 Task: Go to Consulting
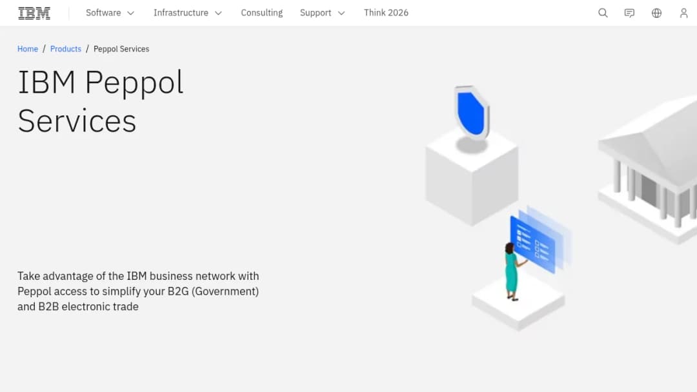pyautogui.click(x=262, y=13)
